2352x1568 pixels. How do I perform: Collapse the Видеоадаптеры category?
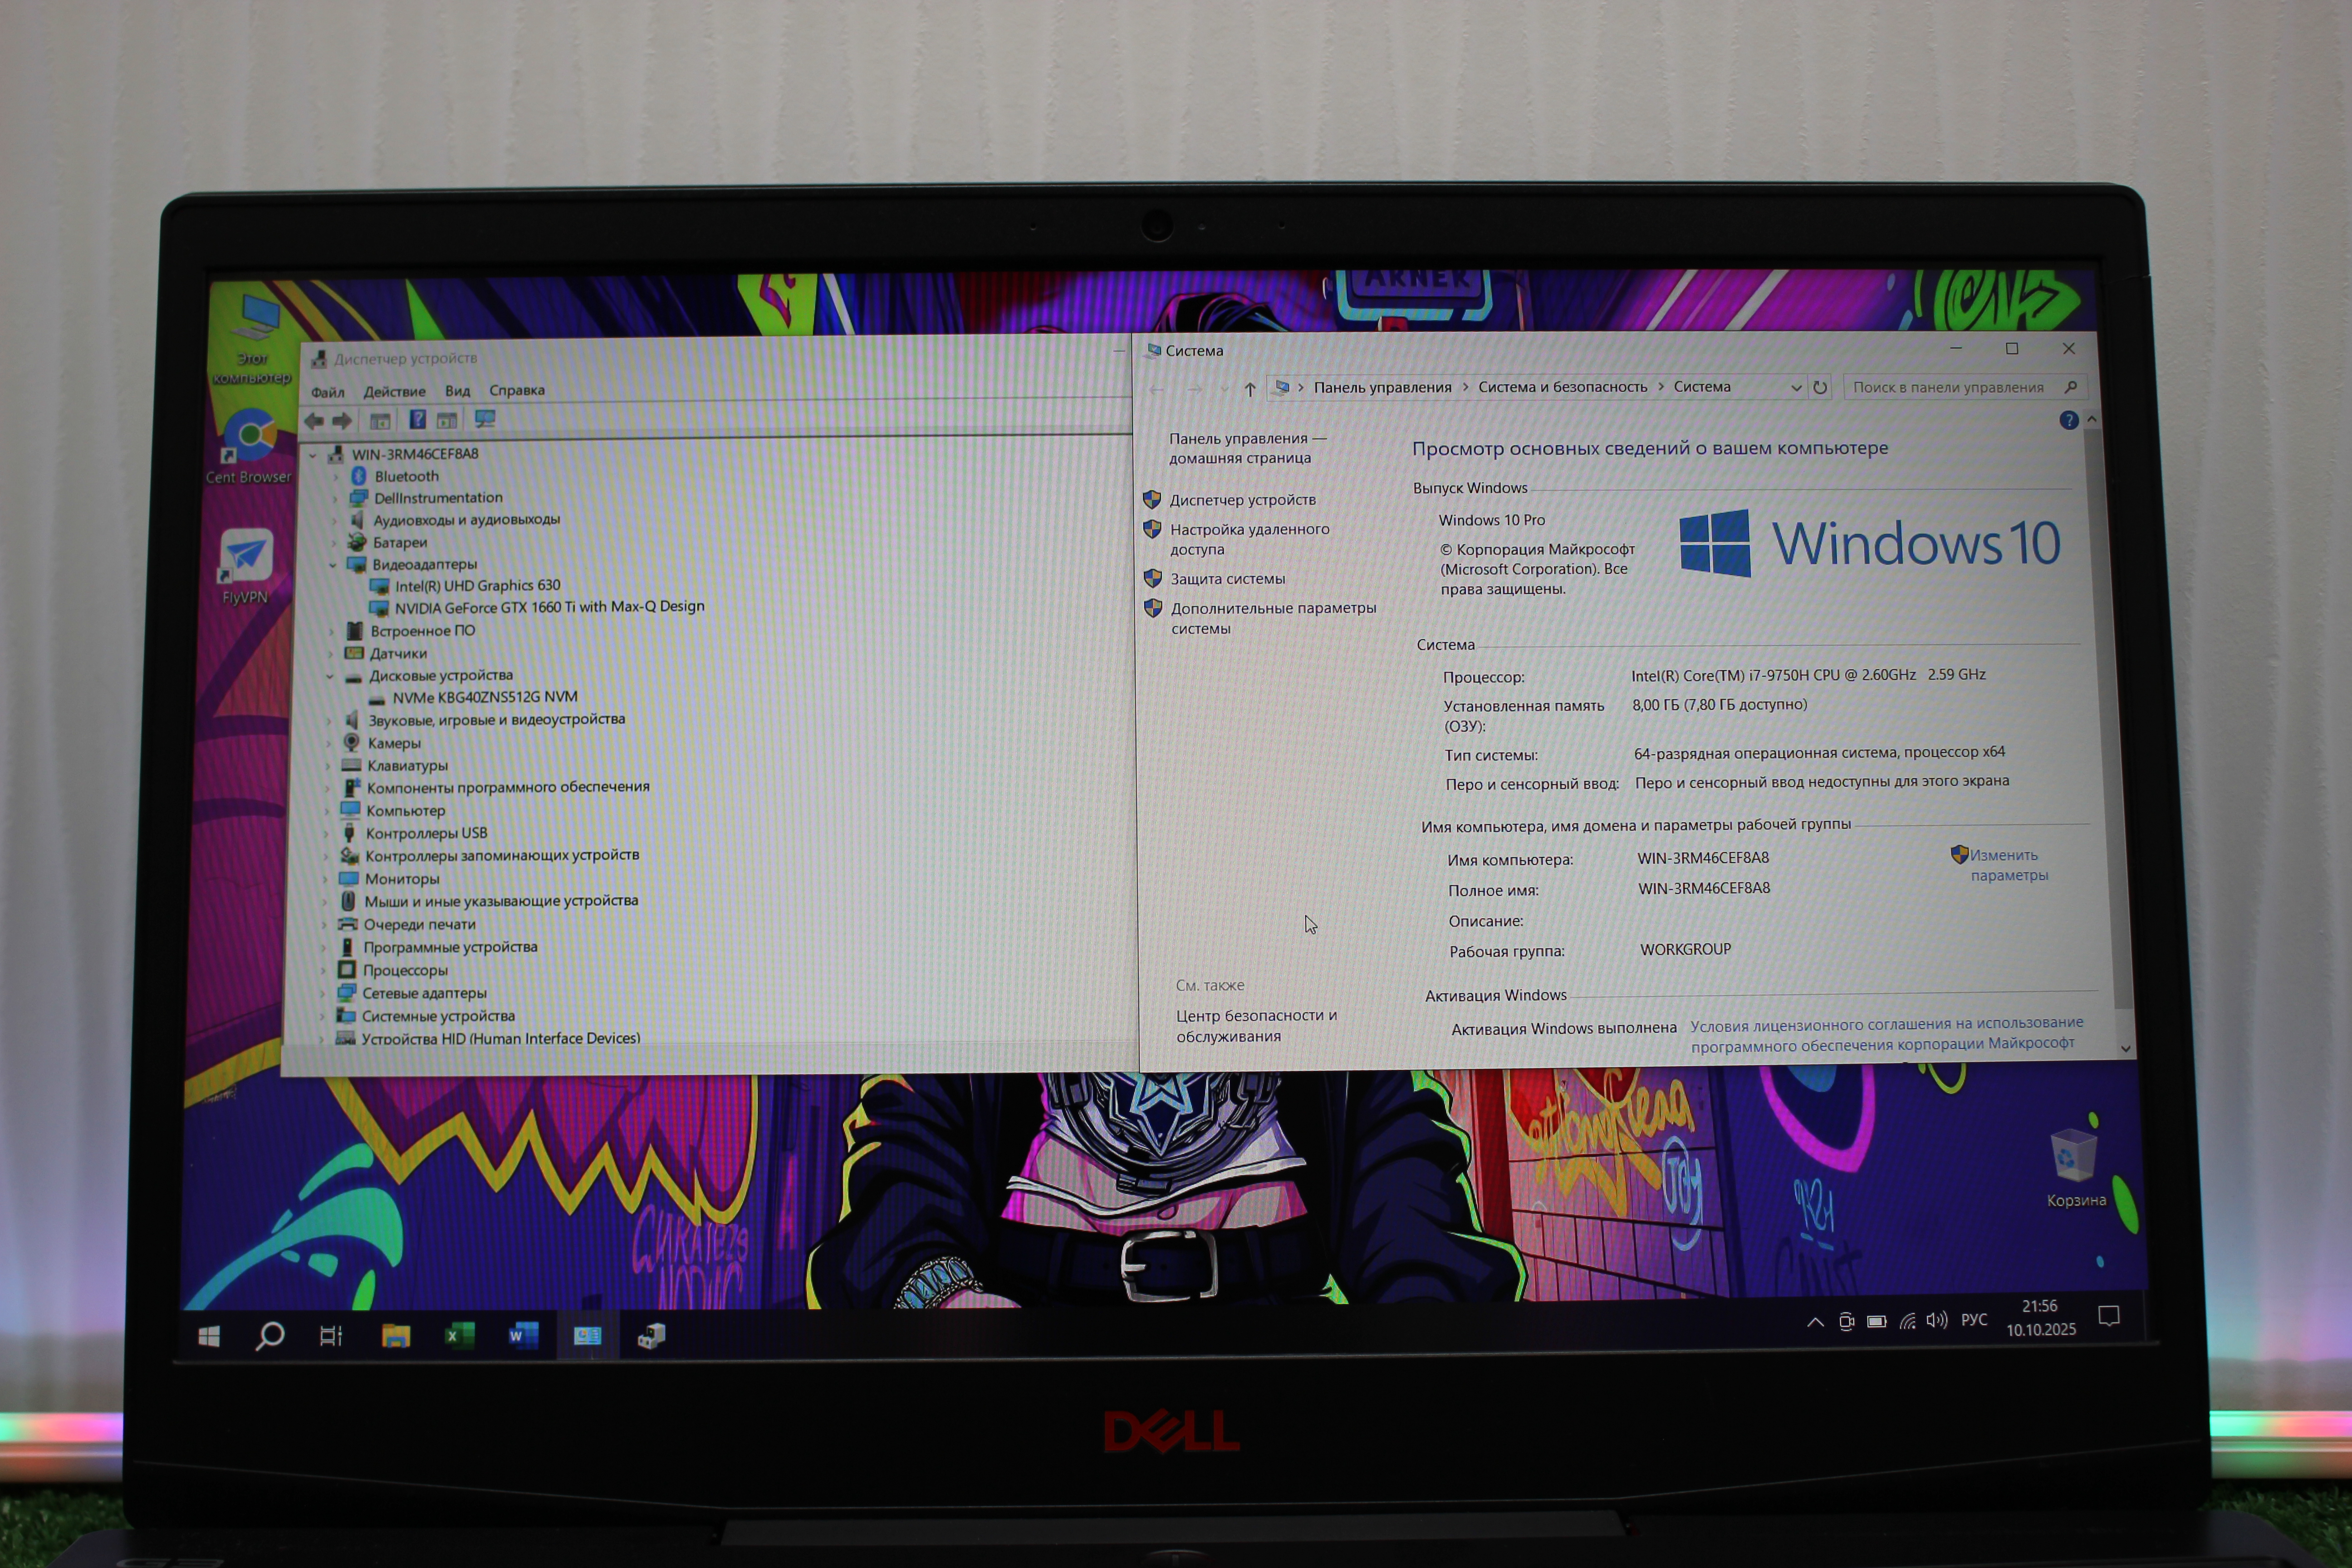point(334,565)
